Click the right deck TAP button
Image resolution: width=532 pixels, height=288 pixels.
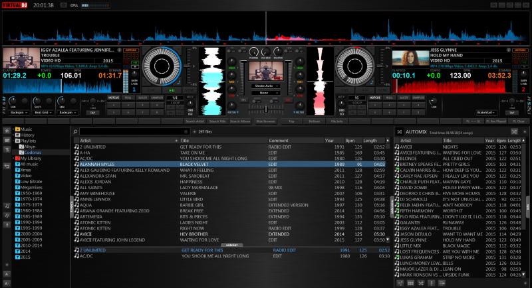point(511,113)
